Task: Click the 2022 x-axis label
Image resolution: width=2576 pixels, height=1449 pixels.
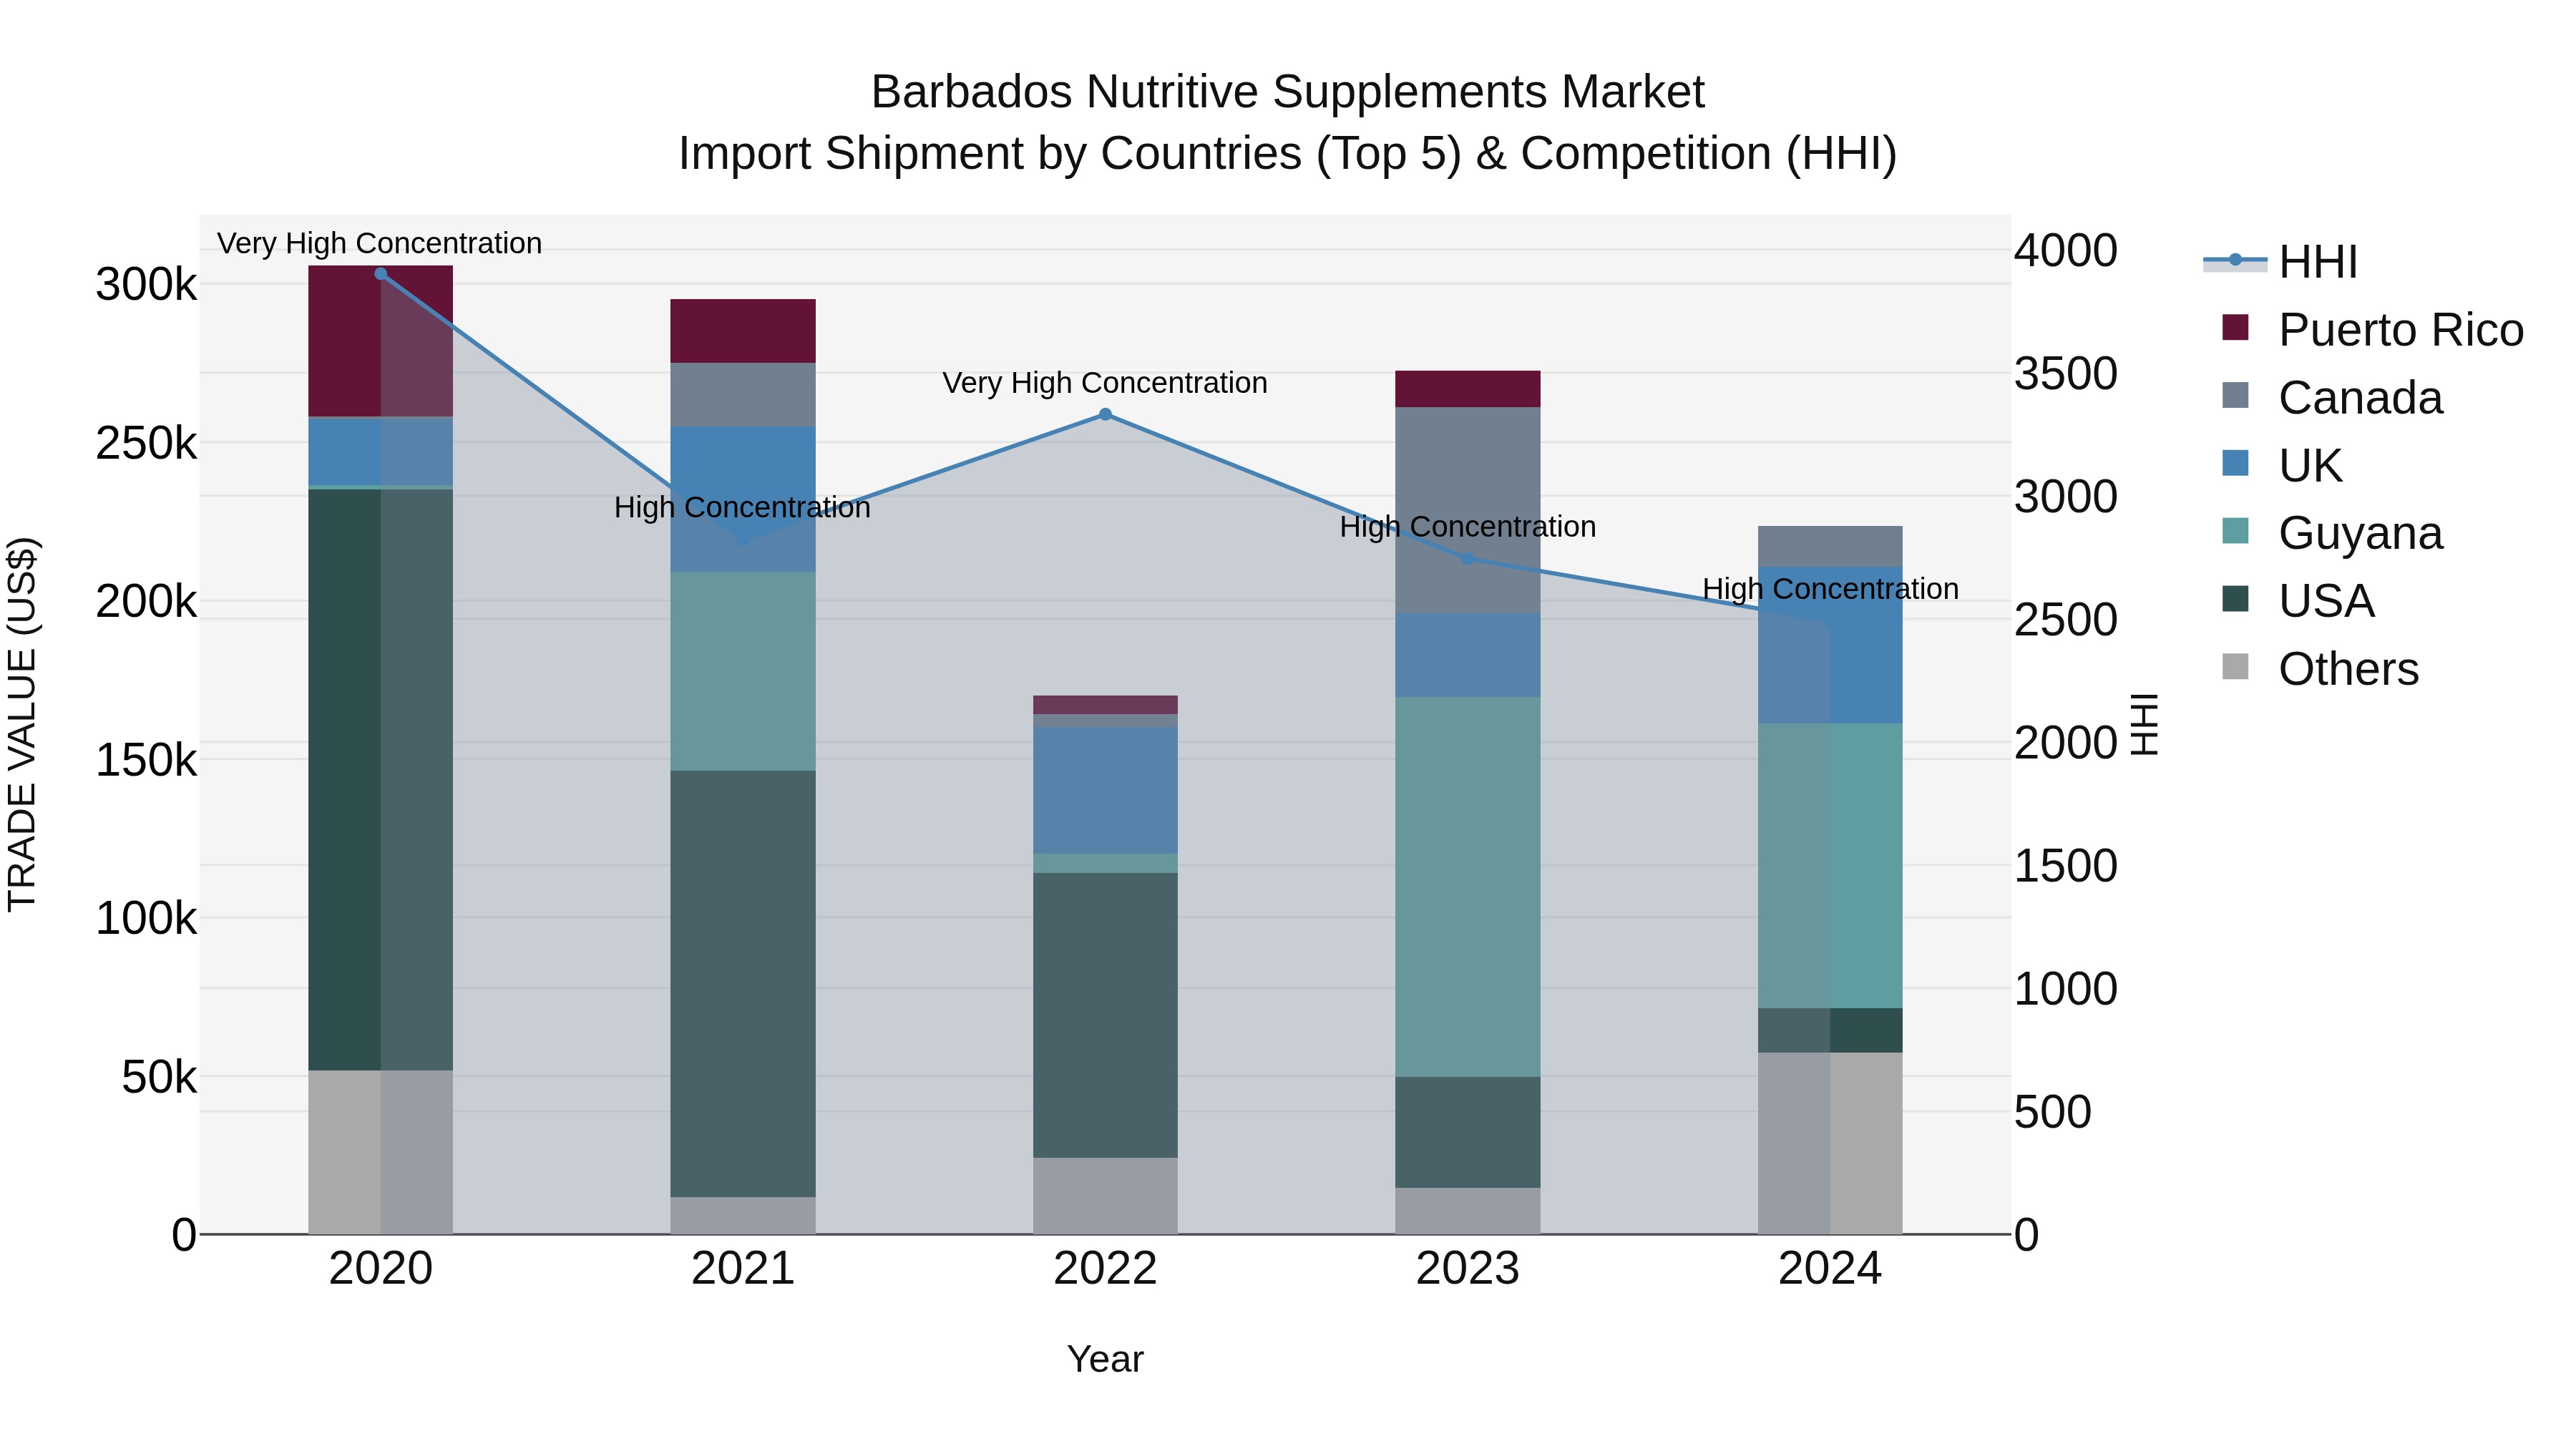Action: [1105, 1269]
